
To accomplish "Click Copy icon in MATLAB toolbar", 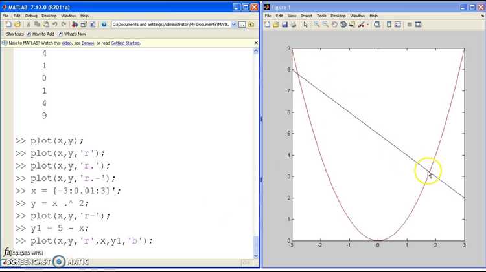I will click(37, 25).
